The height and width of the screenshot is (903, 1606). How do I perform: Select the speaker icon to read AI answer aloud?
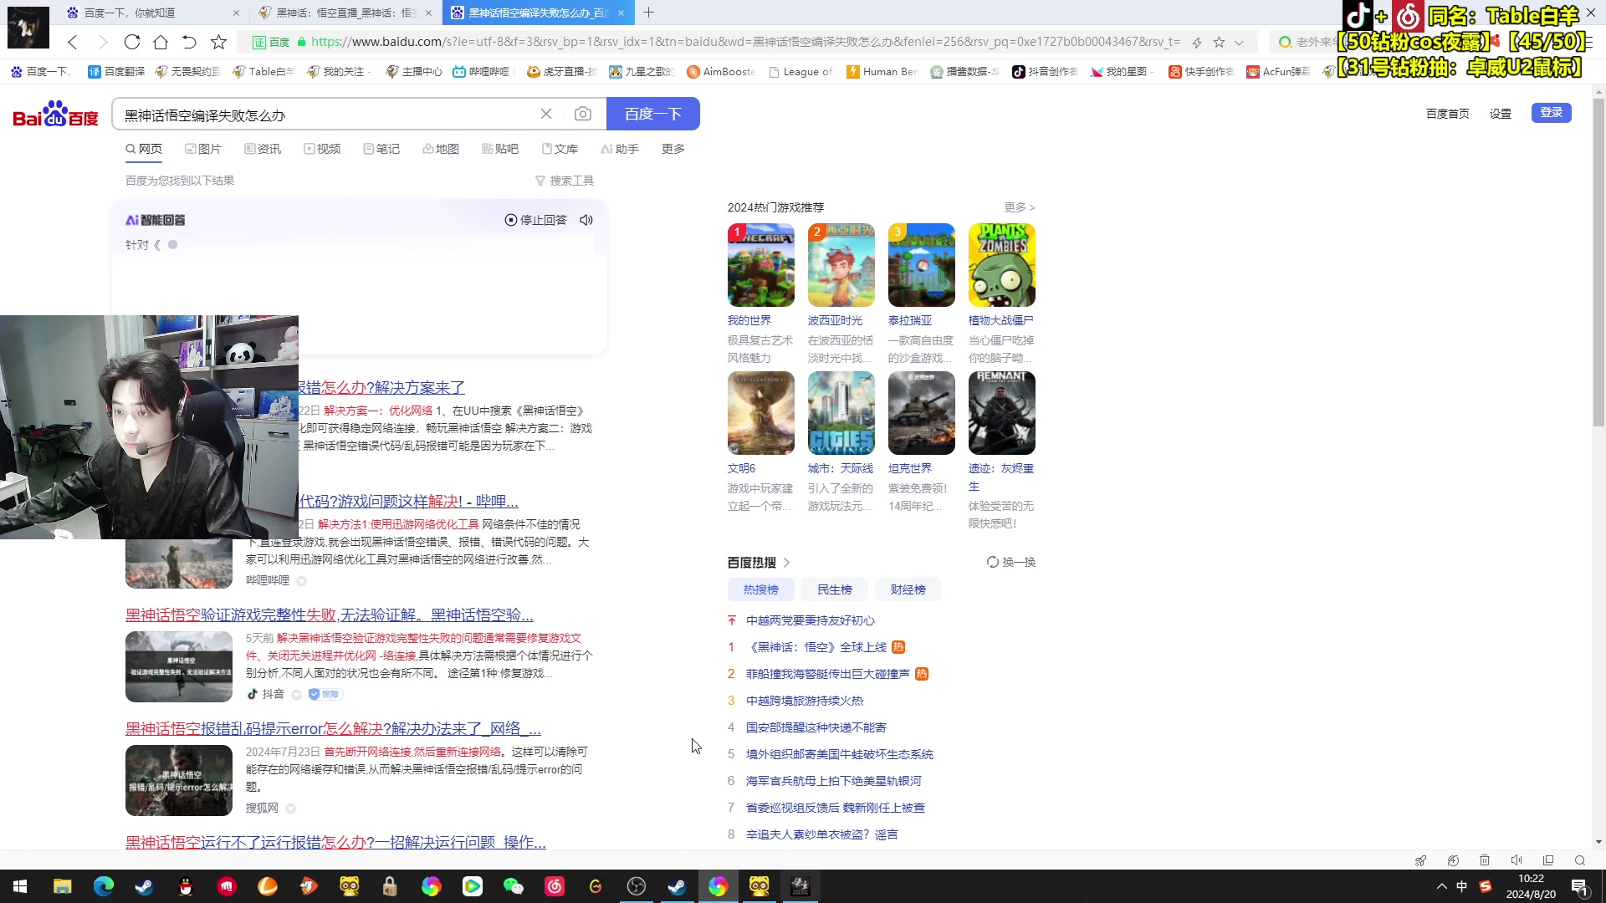coord(586,220)
